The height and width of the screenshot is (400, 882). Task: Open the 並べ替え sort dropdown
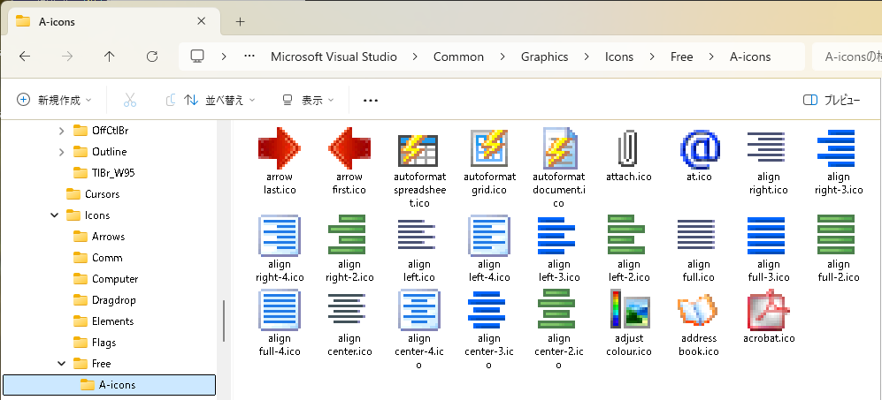click(219, 101)
